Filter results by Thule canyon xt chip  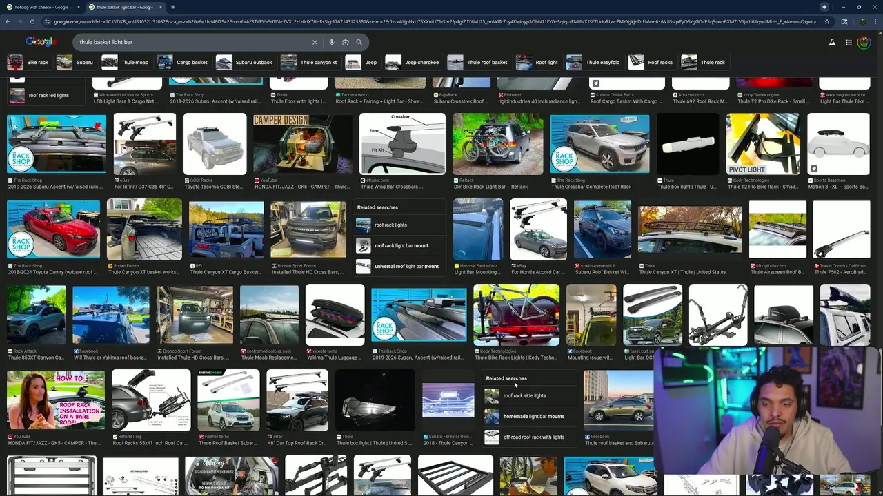pyautogui.click(x=310, y=63)
